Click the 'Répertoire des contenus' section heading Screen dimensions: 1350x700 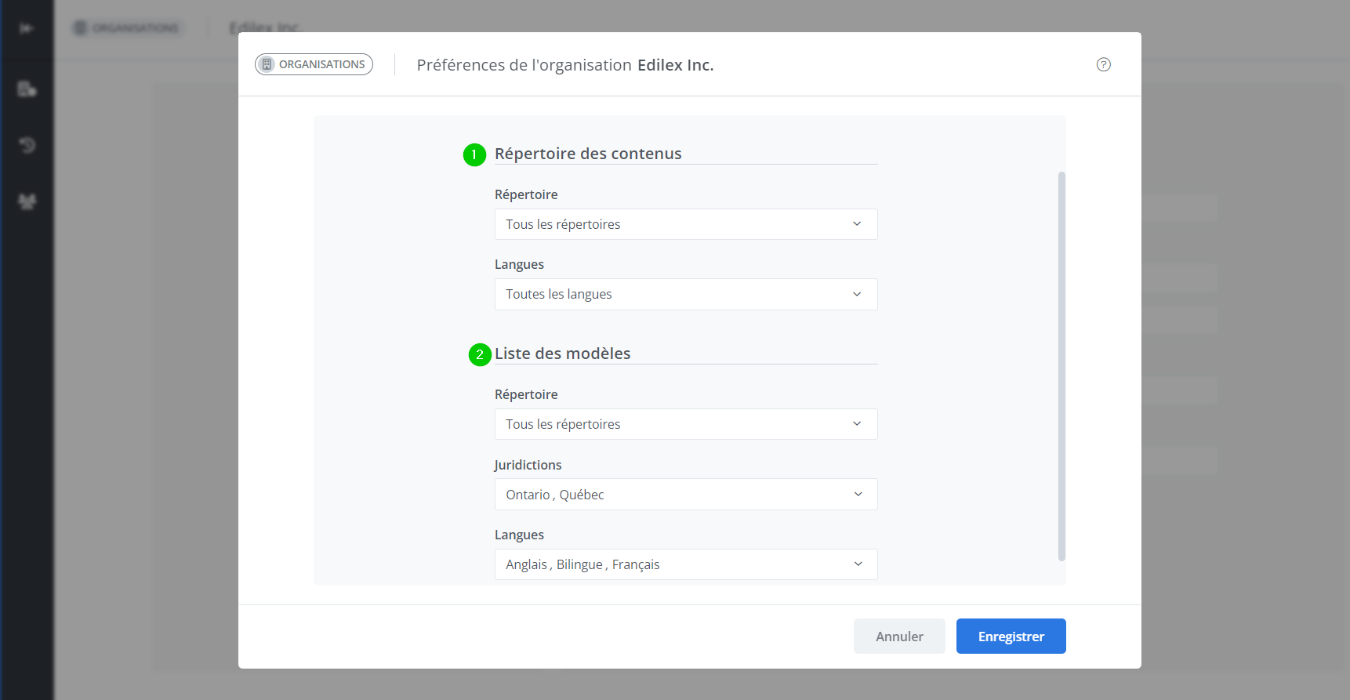(x=587, y=154)
